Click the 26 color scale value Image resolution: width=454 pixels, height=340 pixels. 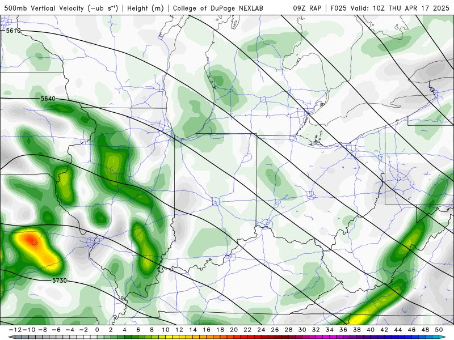(275, 330)
